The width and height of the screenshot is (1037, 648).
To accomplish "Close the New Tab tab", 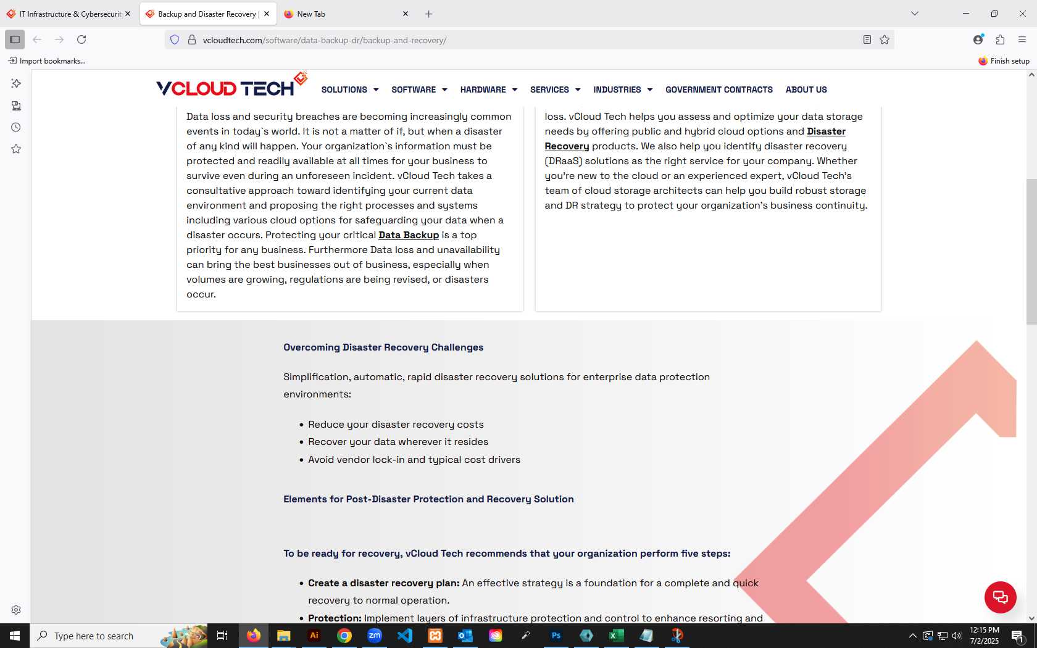I will [406, 14].
